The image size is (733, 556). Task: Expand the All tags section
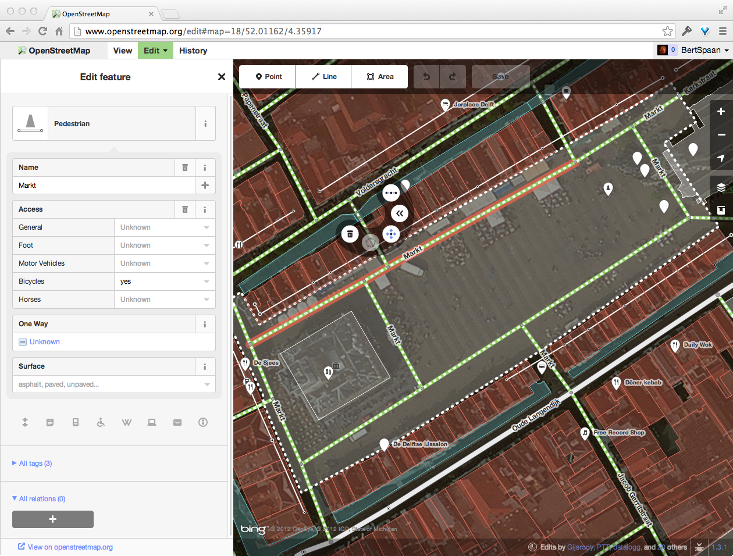point(35,464)
